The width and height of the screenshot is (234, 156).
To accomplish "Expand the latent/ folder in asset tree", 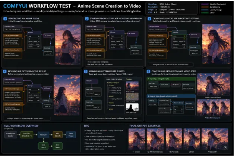I will [111, 96].
